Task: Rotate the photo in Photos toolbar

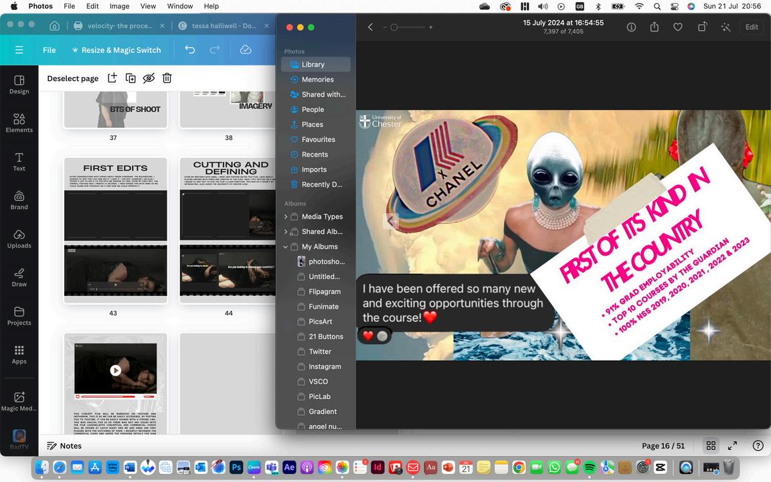Action: coord(702,27)
